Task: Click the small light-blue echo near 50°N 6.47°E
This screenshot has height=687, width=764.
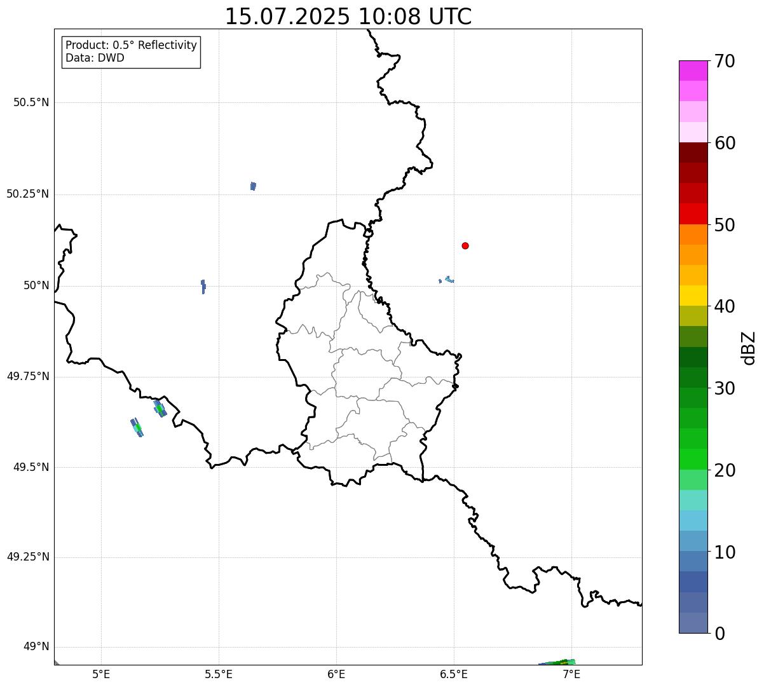Action: tap(449, 279)
